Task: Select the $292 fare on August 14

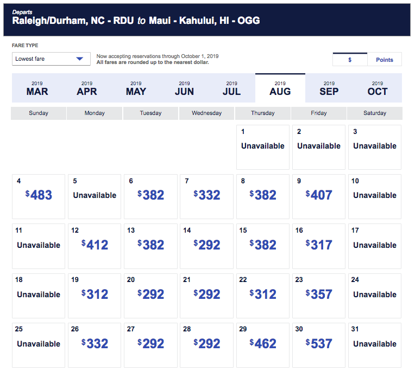Action: [x=207, y=245]
